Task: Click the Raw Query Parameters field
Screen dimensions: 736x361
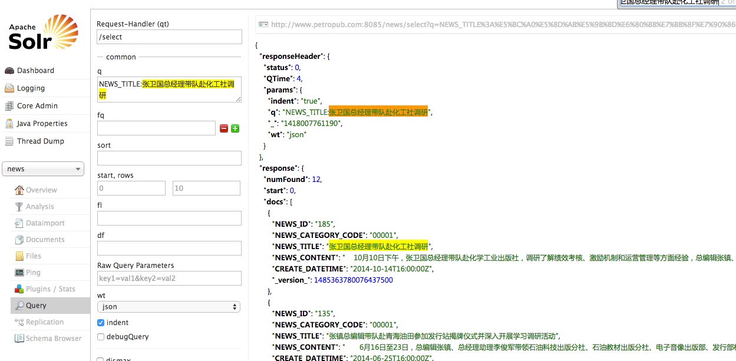Action: 169,278
